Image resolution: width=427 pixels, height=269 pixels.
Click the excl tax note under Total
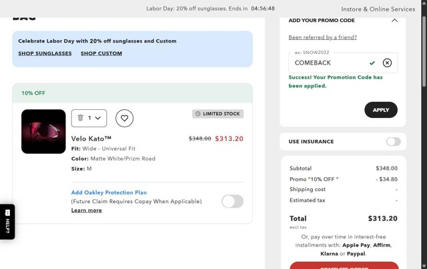pyautogui.click(x=298, y=227)
